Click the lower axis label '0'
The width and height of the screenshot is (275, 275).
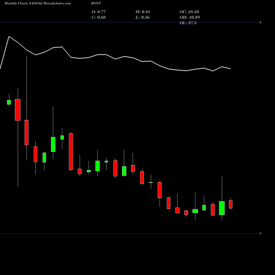260,233
